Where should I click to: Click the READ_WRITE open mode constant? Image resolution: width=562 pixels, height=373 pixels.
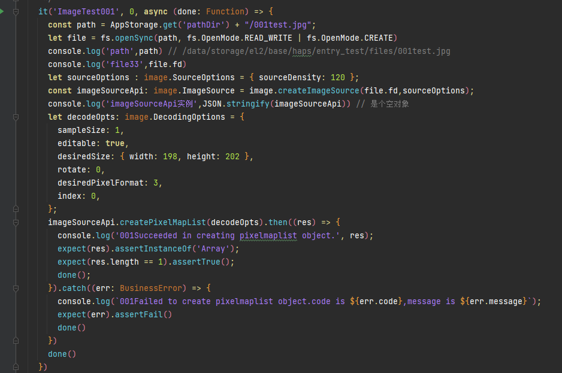tap(268, 38)
